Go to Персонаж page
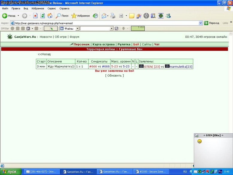 pyautogui.click(x=81, y=44)
